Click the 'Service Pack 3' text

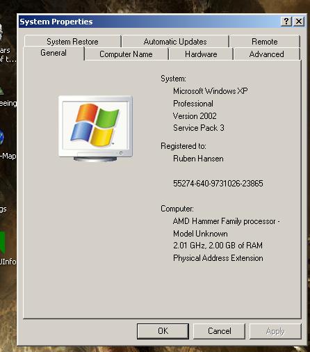[x=199, y=128]
